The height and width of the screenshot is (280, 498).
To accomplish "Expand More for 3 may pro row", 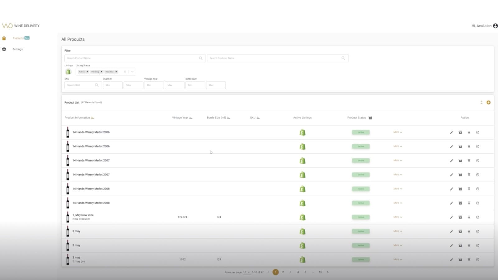I will (x=398, y=259).
